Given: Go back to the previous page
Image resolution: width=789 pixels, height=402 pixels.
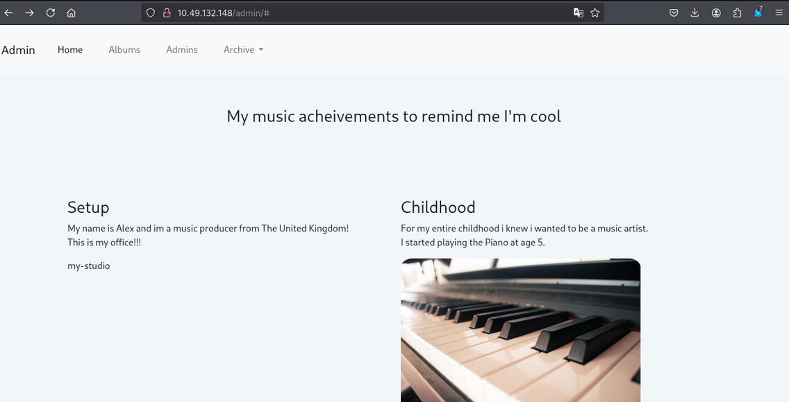Looking at the screenshot, I should (9, 12).
